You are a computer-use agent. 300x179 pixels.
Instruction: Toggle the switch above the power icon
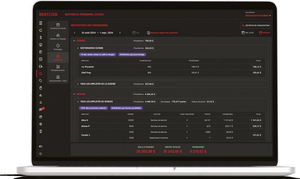coord(41,147)
